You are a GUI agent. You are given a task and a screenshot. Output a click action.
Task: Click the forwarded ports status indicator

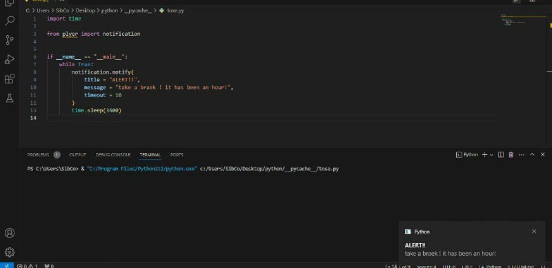point(49,266)
